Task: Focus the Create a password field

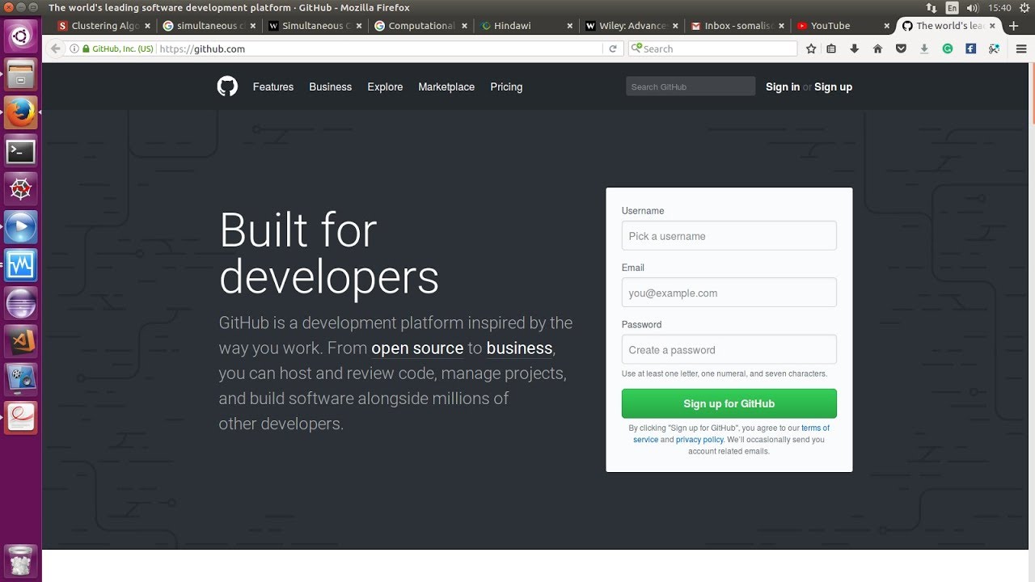Action: [x=729, y=350]
